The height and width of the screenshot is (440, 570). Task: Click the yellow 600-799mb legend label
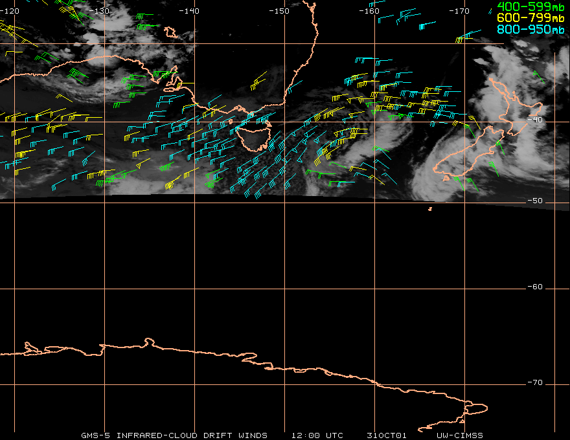(x=530, y=17)
